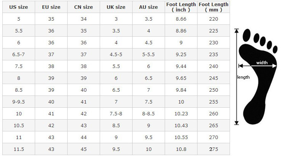Select the inch cell "10.23"
Image resolution: width=285 pixels, height=157 pixels.
[181, 113]
